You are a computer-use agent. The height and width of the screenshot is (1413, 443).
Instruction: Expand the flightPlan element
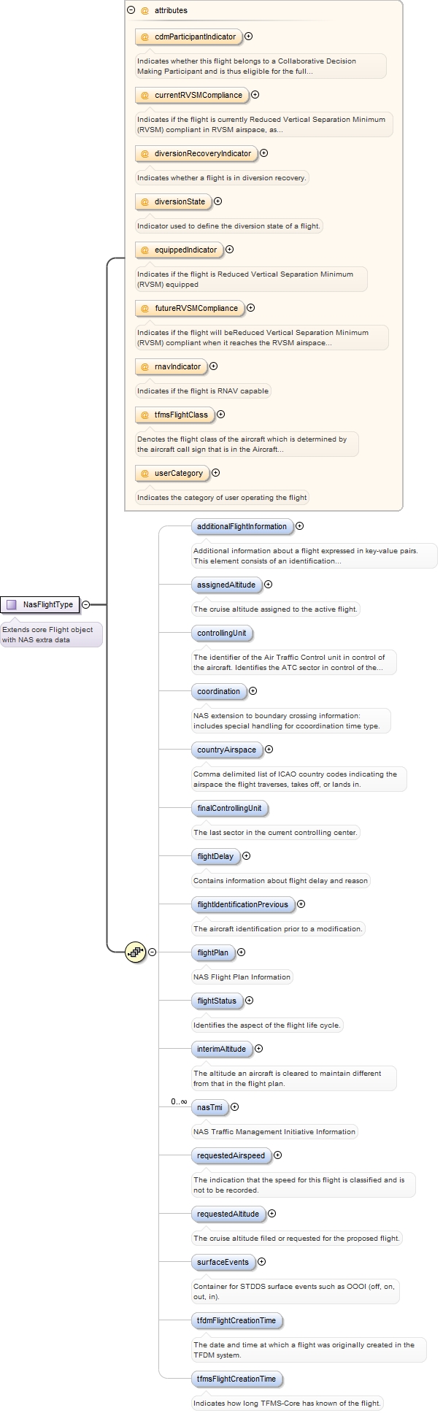point(242,952)
